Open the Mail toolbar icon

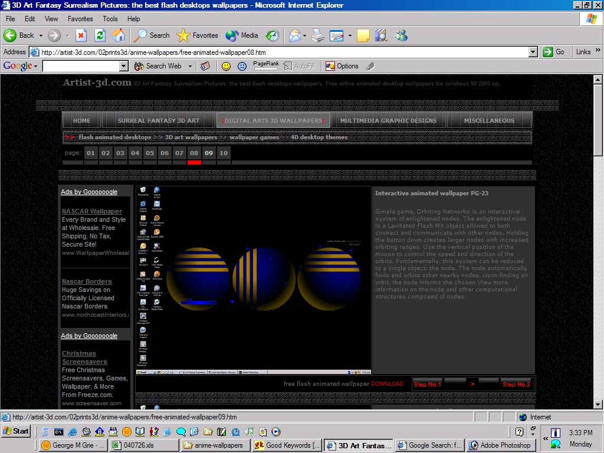[x=294, y=35]
